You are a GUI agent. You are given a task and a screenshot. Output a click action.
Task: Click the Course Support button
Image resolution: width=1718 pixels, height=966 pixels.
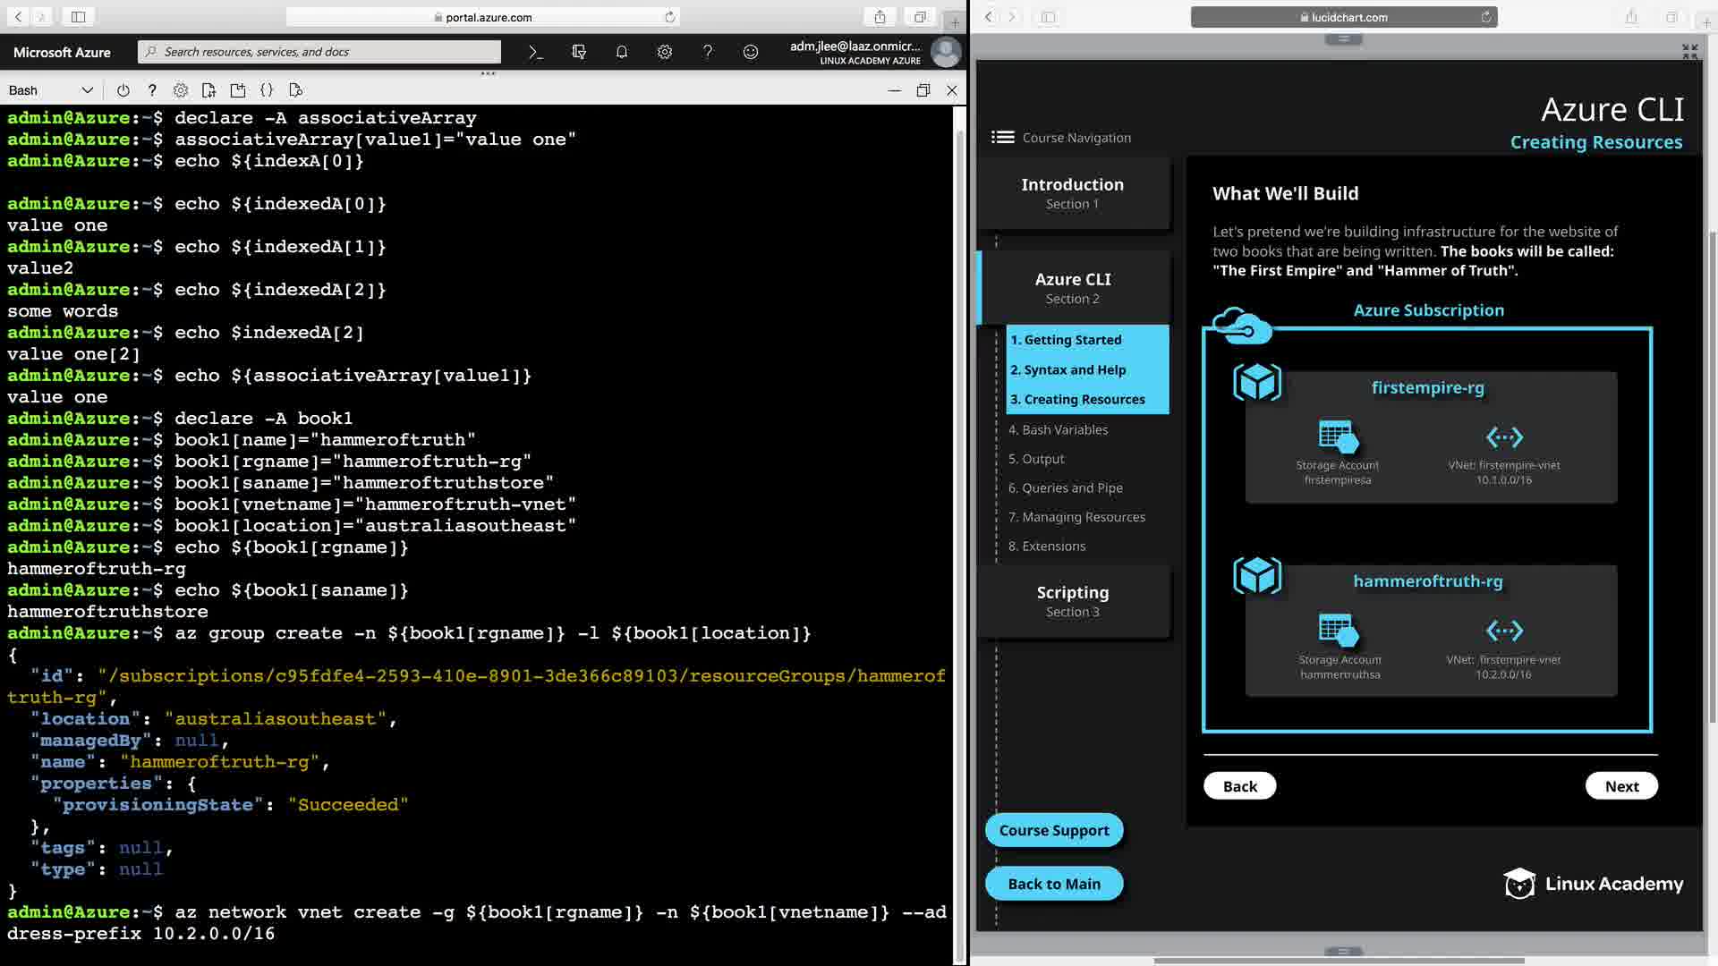(1053, 830)
